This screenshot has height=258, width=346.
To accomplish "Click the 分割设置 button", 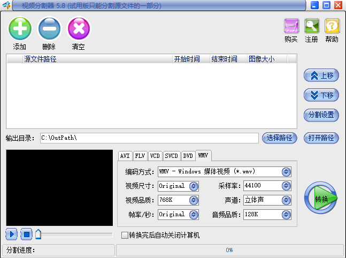I will pyautogui.click(x=321, y=115).
